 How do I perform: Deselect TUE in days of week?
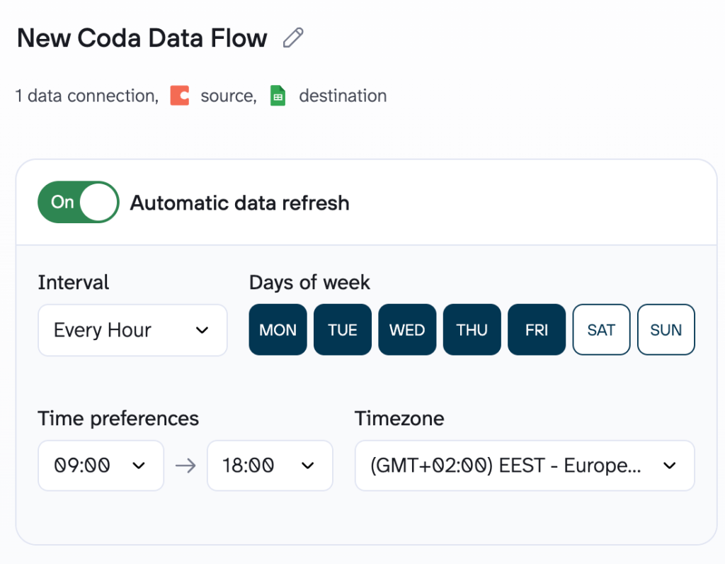343,329
